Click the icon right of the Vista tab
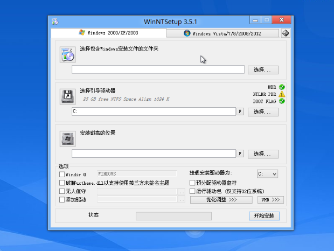Viewport: 334px width, 251px height. click(x=286, y=33)
